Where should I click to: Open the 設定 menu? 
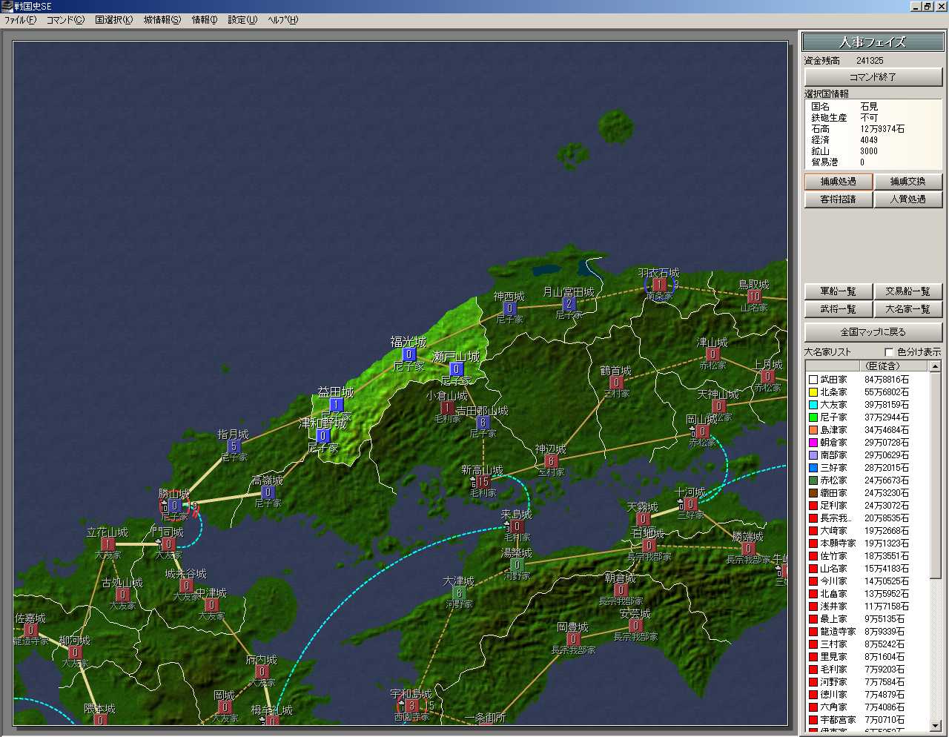242,20
